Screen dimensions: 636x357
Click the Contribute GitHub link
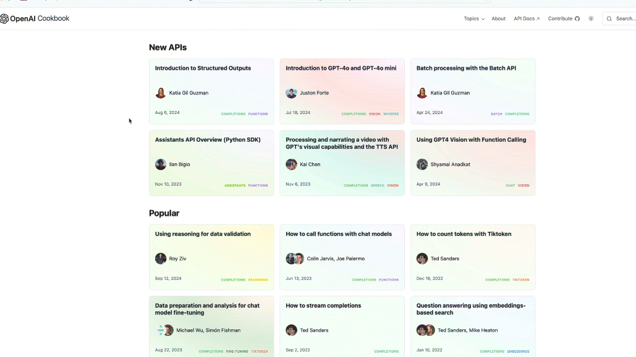point(564,18)
